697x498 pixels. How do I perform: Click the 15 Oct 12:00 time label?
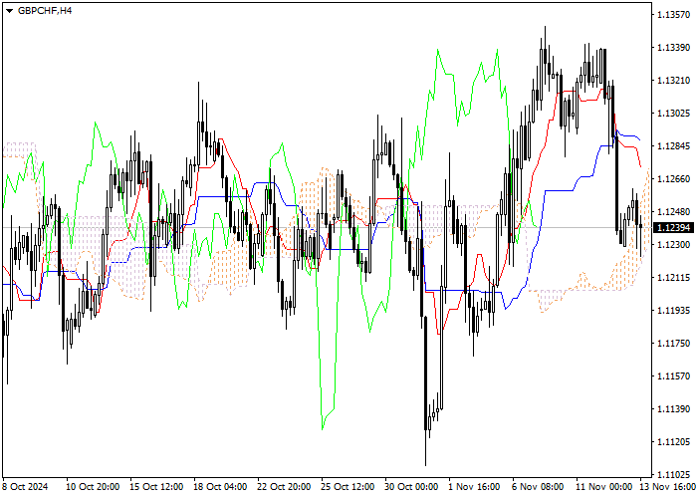tap(156, 487)
